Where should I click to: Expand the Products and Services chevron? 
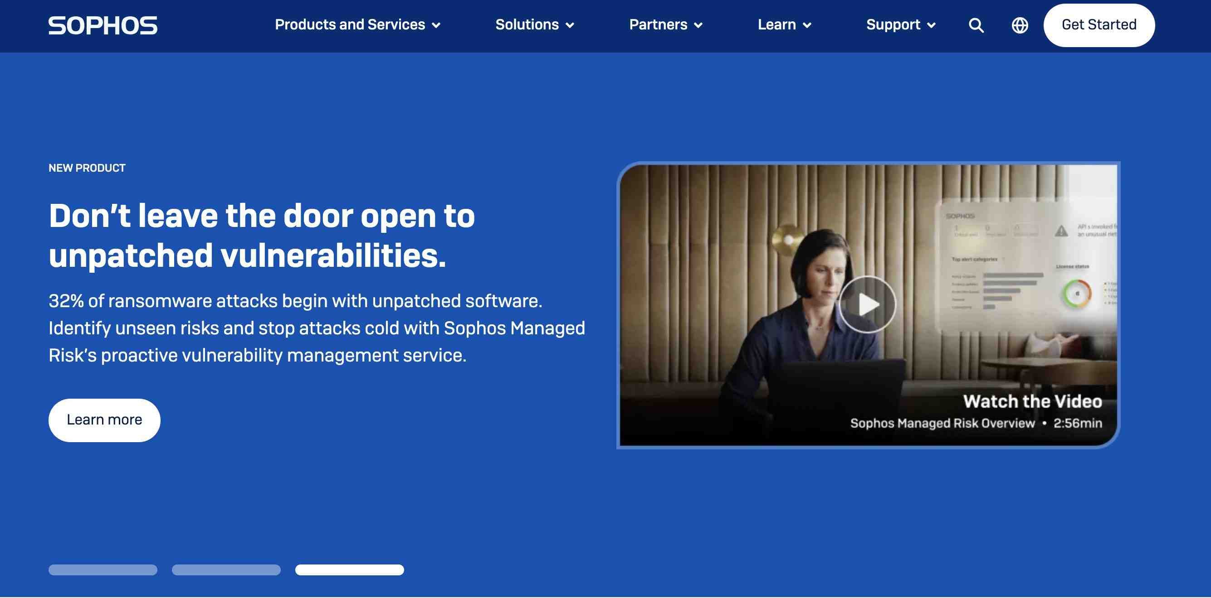(436, 25)
